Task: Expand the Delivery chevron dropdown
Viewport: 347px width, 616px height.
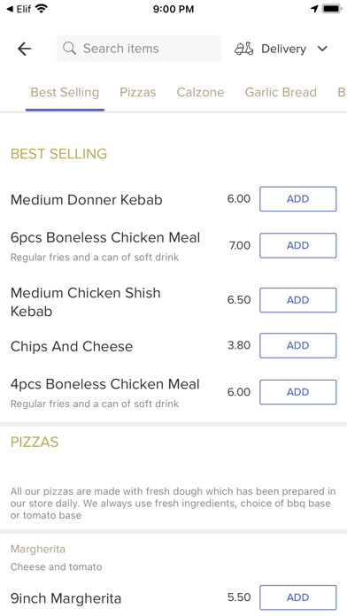Action: click(x=322, y=49)
